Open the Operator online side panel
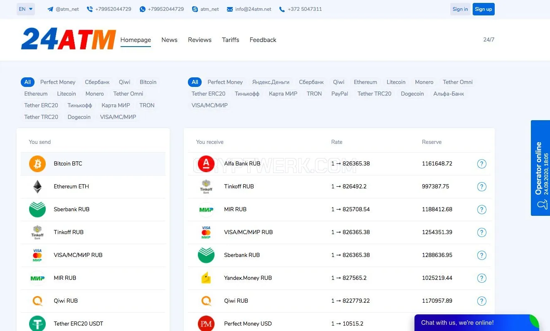This screenshot has width=550, height=331. 540,168
